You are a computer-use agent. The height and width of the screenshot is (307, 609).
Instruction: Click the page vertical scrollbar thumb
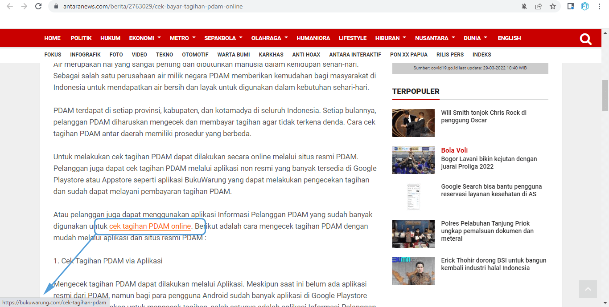605,96
